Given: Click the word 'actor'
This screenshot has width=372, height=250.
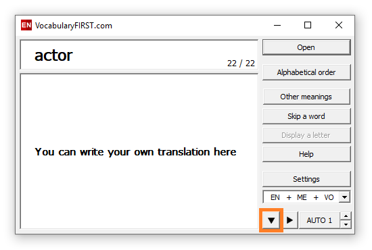Looking at the screenshot, I should (53, 55).
